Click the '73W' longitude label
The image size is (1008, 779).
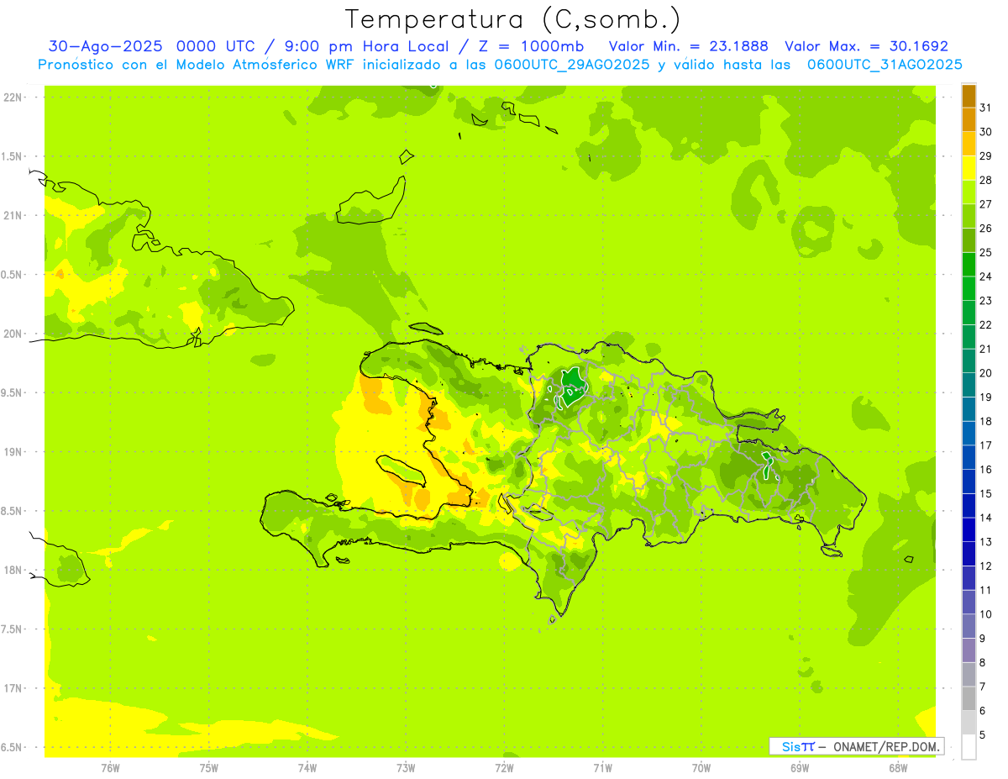pyautogui.click(x=406, y=768)
